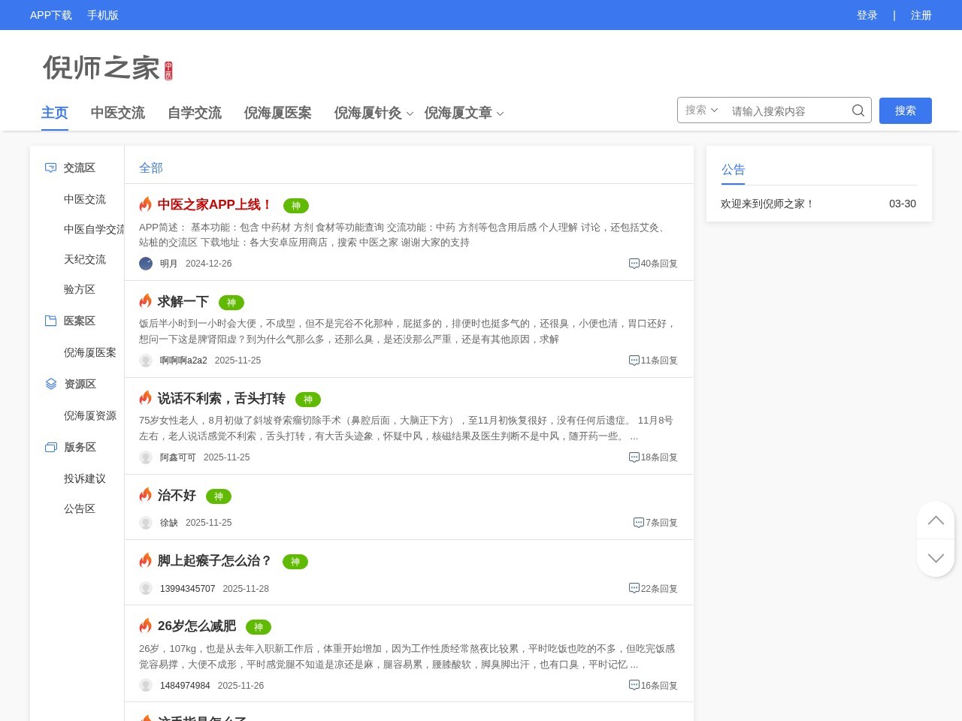Click the 神 badge on 治不好
Viewport: 962px width, 721px height.
click(219, 496)
